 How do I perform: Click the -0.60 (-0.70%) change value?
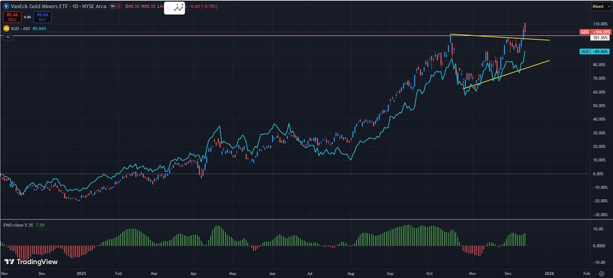point(203,6)
